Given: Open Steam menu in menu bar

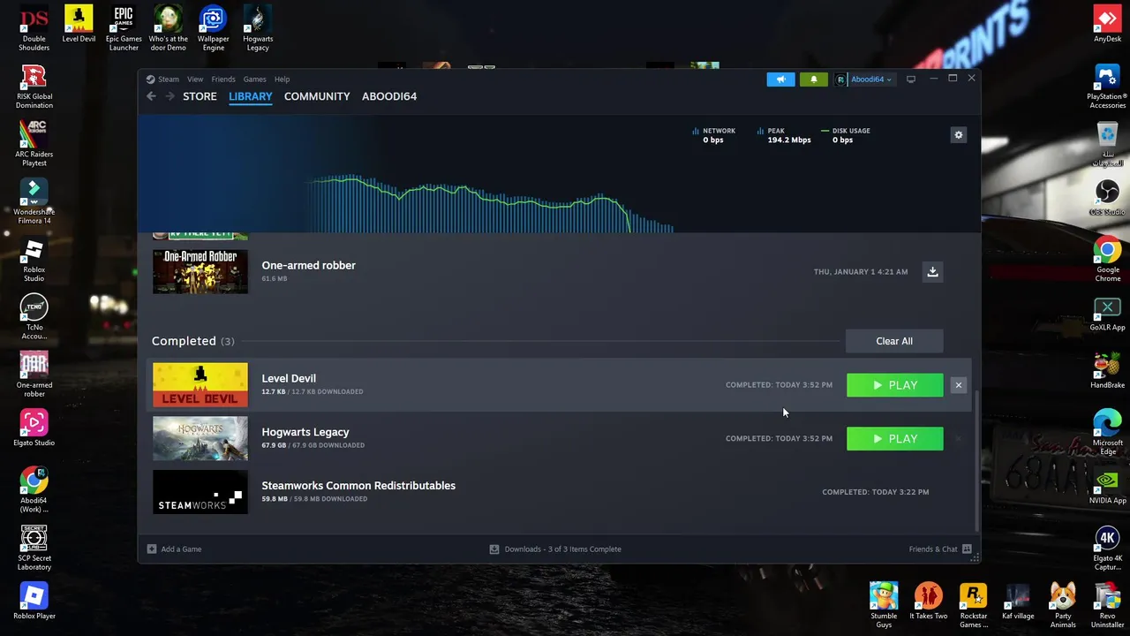Looking at the screenshot, I should [x=162, y=79].
